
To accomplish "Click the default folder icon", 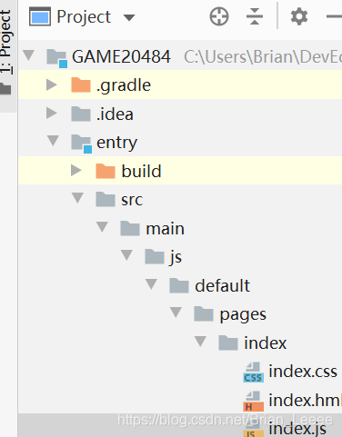I will coord(179,285).
